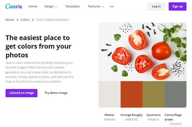The height and width of the screenshot is (127, 192).
Task: Select the Camouflage Green swatch
Action: click(175, 94)
